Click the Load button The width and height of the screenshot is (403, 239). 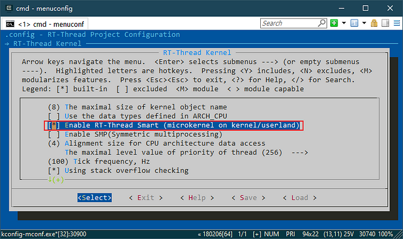tap(299, 198)
